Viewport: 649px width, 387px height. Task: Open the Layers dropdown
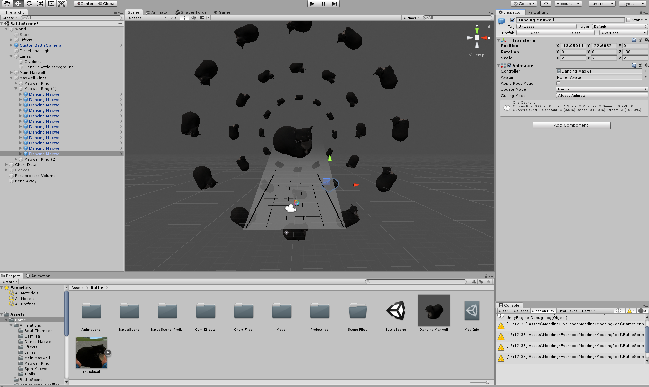tap(602, 4)
